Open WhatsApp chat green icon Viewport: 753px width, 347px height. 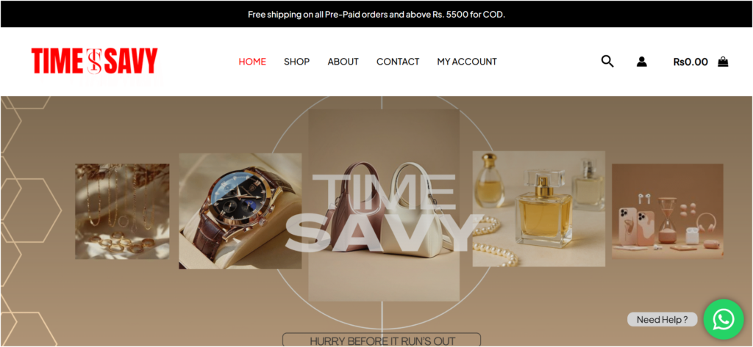coord(724,319)
